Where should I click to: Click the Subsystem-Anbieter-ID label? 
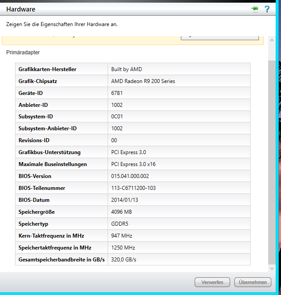(x=47, y=129)
